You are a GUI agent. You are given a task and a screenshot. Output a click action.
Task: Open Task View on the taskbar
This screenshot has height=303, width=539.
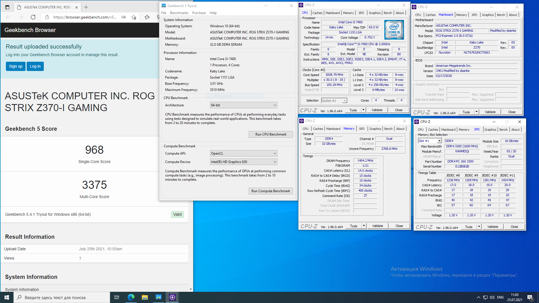tap(117, 297)
